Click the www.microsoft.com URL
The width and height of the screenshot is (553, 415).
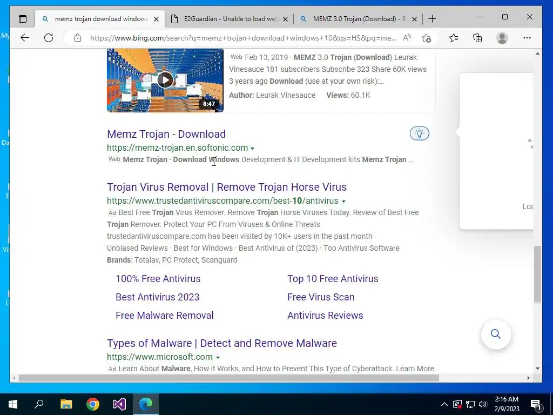(x=160, y=357)
